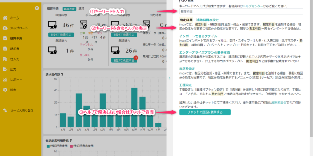Click the red notification badge on 続けて承認する
The image size is (313, 156).
tap(136, 58)
